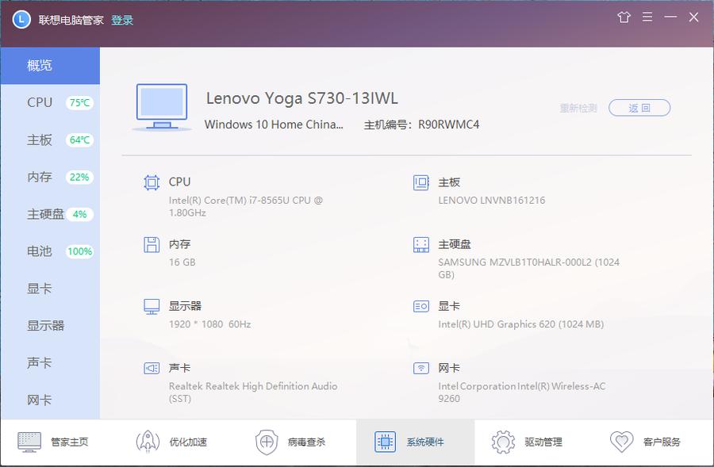Open the 管家主页 home icon
The image size is (714, 467).
[x=30, y=442]
